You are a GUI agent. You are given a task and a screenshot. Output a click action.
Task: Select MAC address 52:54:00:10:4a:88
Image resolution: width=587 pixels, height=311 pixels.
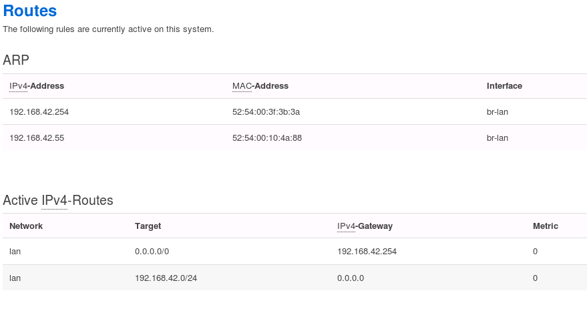click(x=267, y=137)
